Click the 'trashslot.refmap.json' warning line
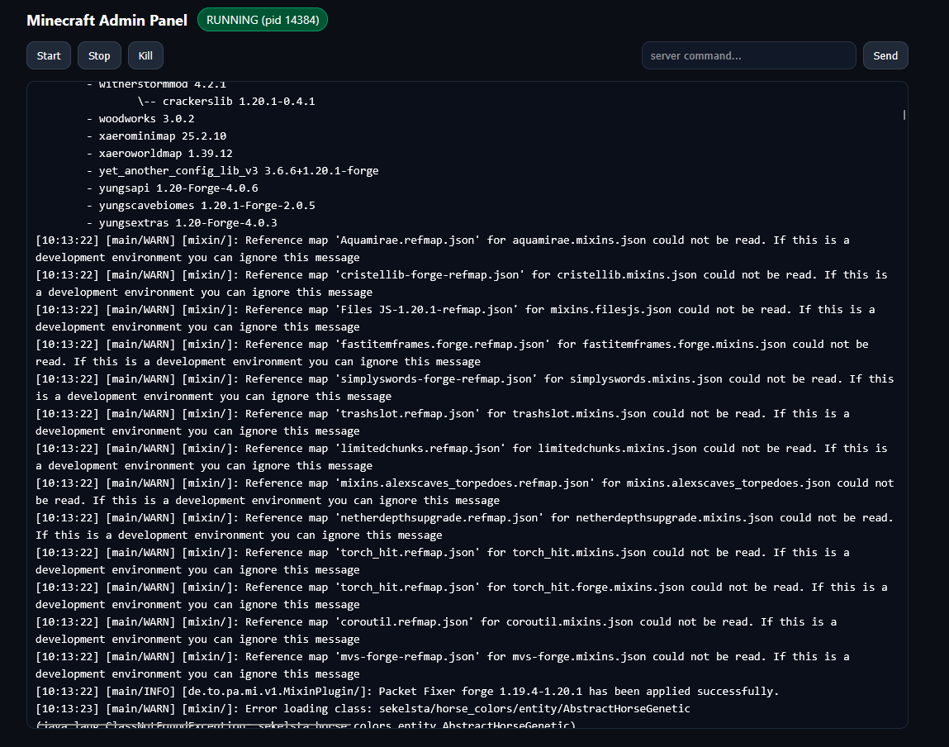Image resolution: width=949 pixels, height=747 pixels. [443, 422]
